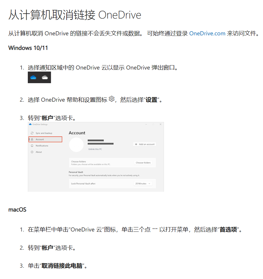This screenshot has height=279, width=263.
Task: Click Lock Personal Vault after text
Action: pyautogui.click(x=83, y=184)
